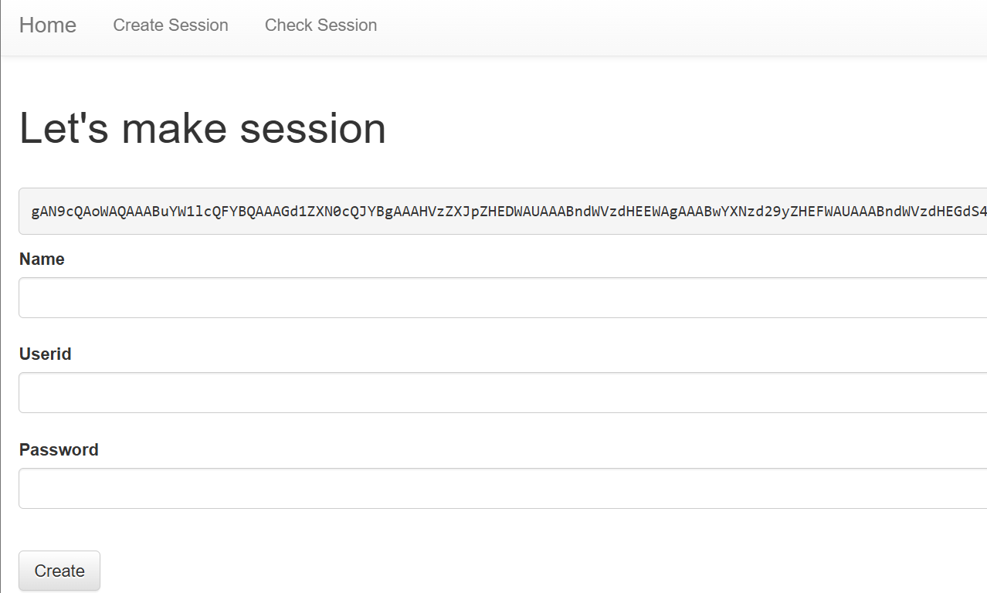Open the Create Session nav item
This screenshot has width=987, height=593.
click(x=171, y=25)
